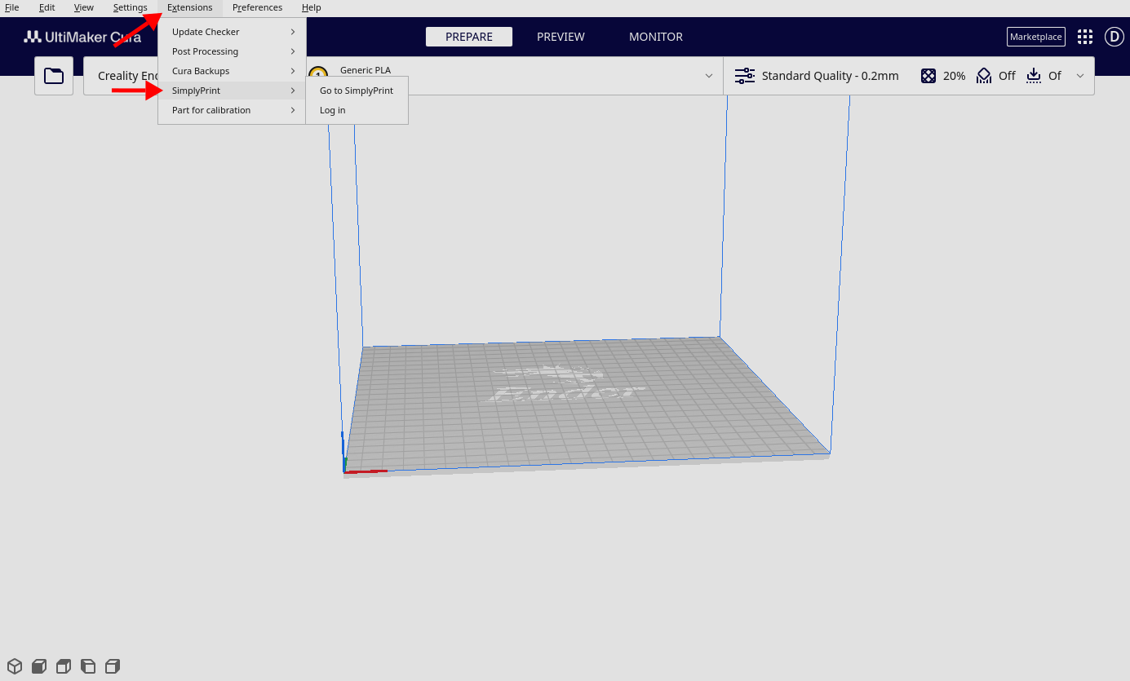This screenshot has width=1130, height=681.
Task: Open the Preferences menu
Action: pos(257,7)
